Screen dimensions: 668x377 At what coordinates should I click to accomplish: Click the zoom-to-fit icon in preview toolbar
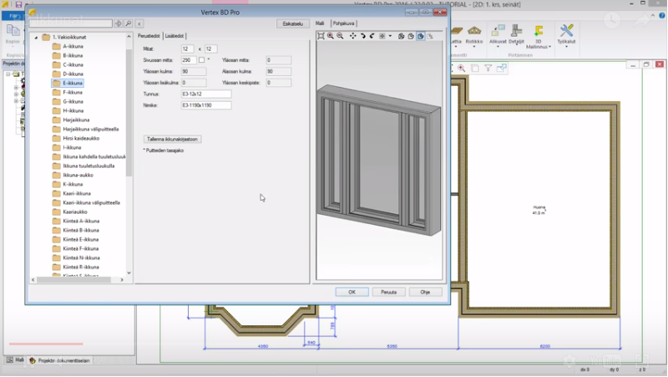321,36
